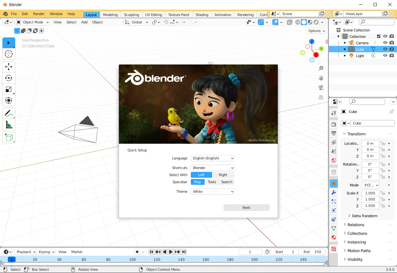
Task: Click the Scale X value field
Action: (370, 193)
